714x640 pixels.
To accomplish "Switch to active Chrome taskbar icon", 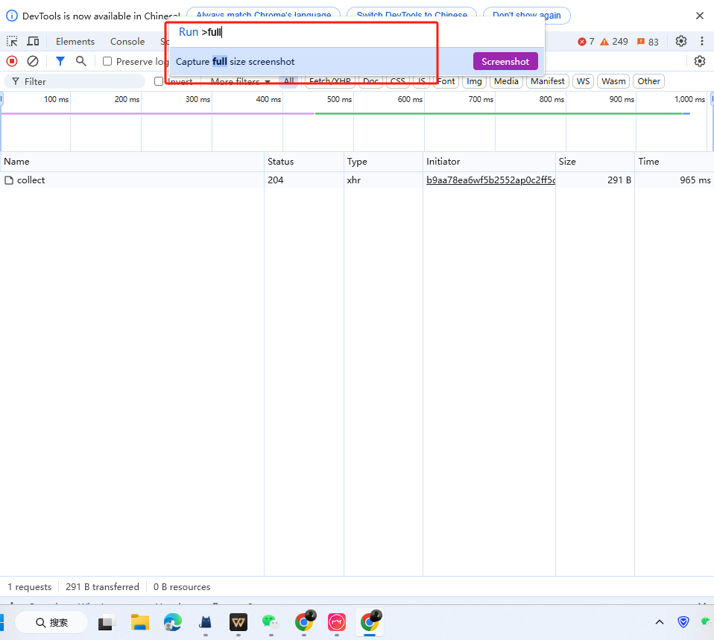I will [370, 622].
